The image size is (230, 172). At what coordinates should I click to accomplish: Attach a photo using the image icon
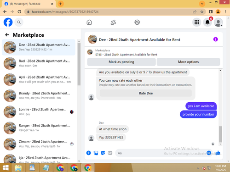pos(96,153)
